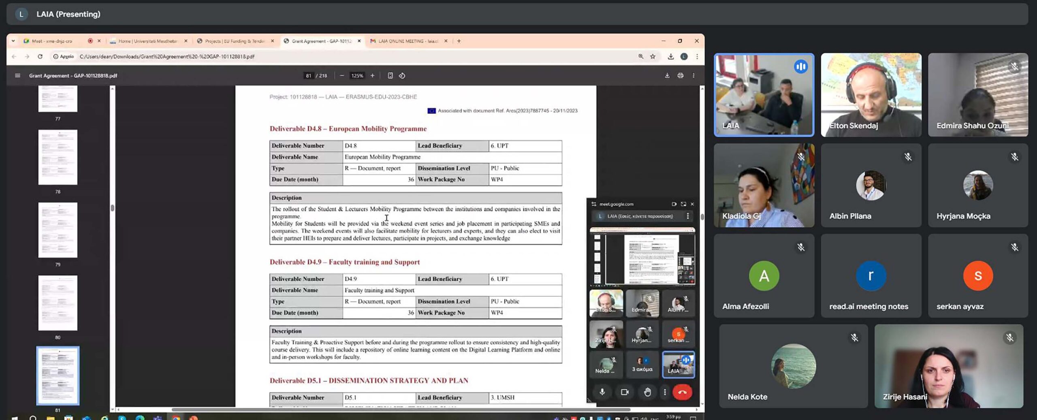Open Chrome profile avatar
Image resolution: width=1037 pixels, height=420 pixels.
tap(684, 56)
